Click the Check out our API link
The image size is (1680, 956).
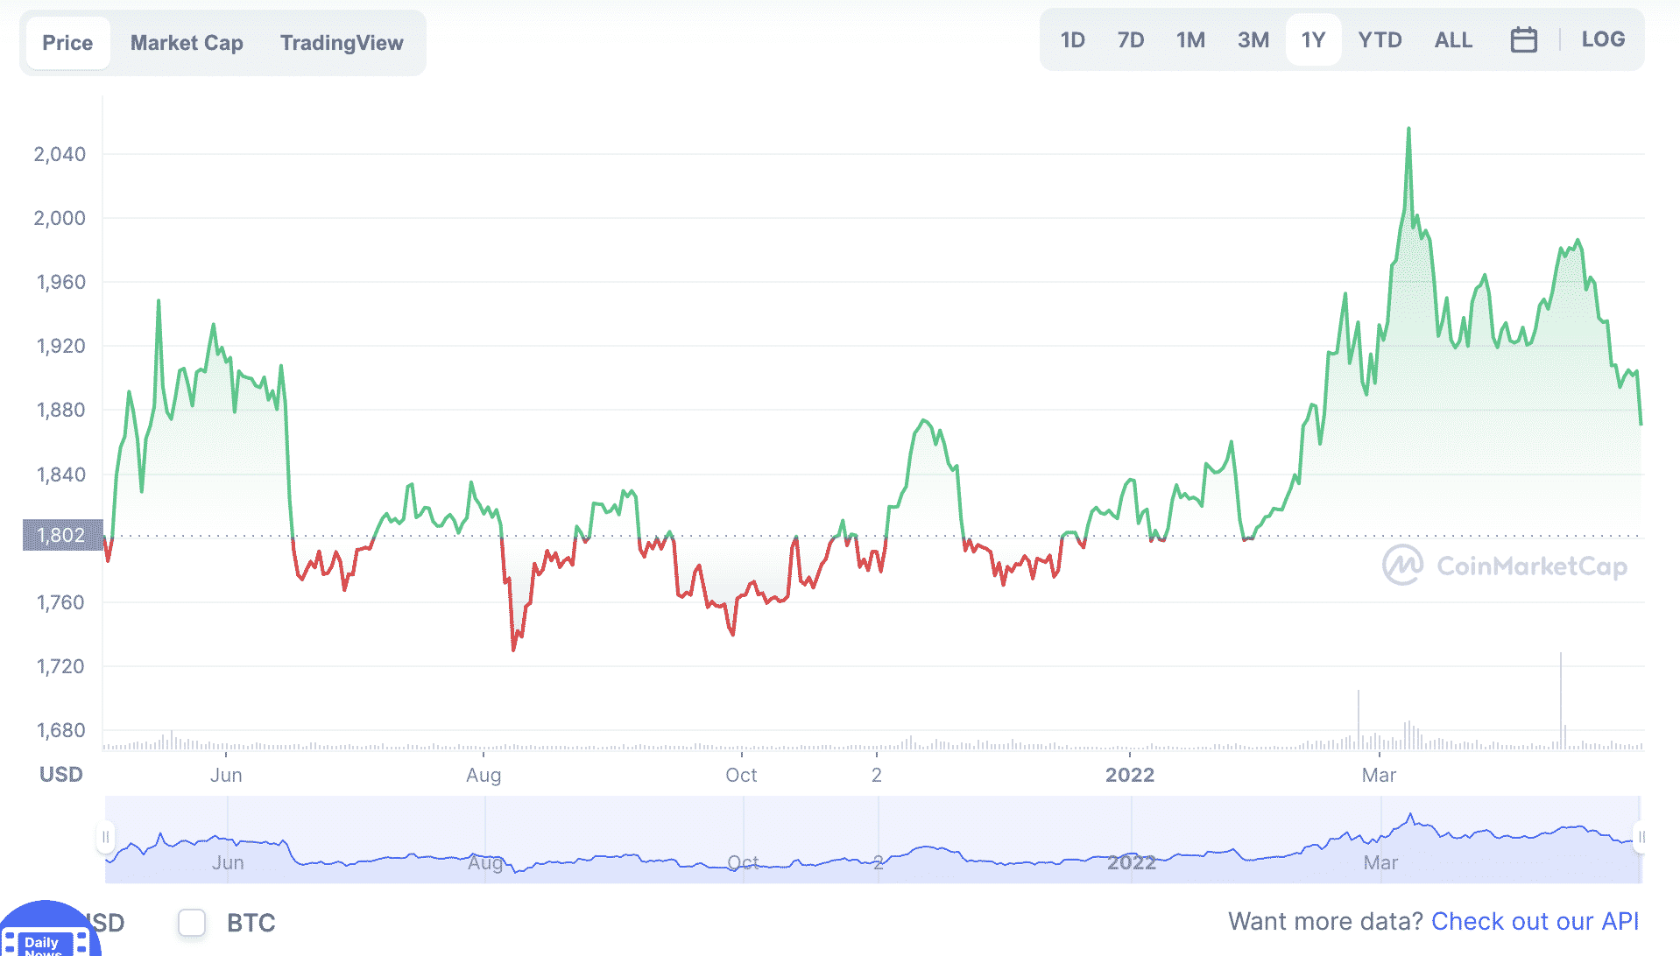pyautogui.click(x=1535, y=921)
